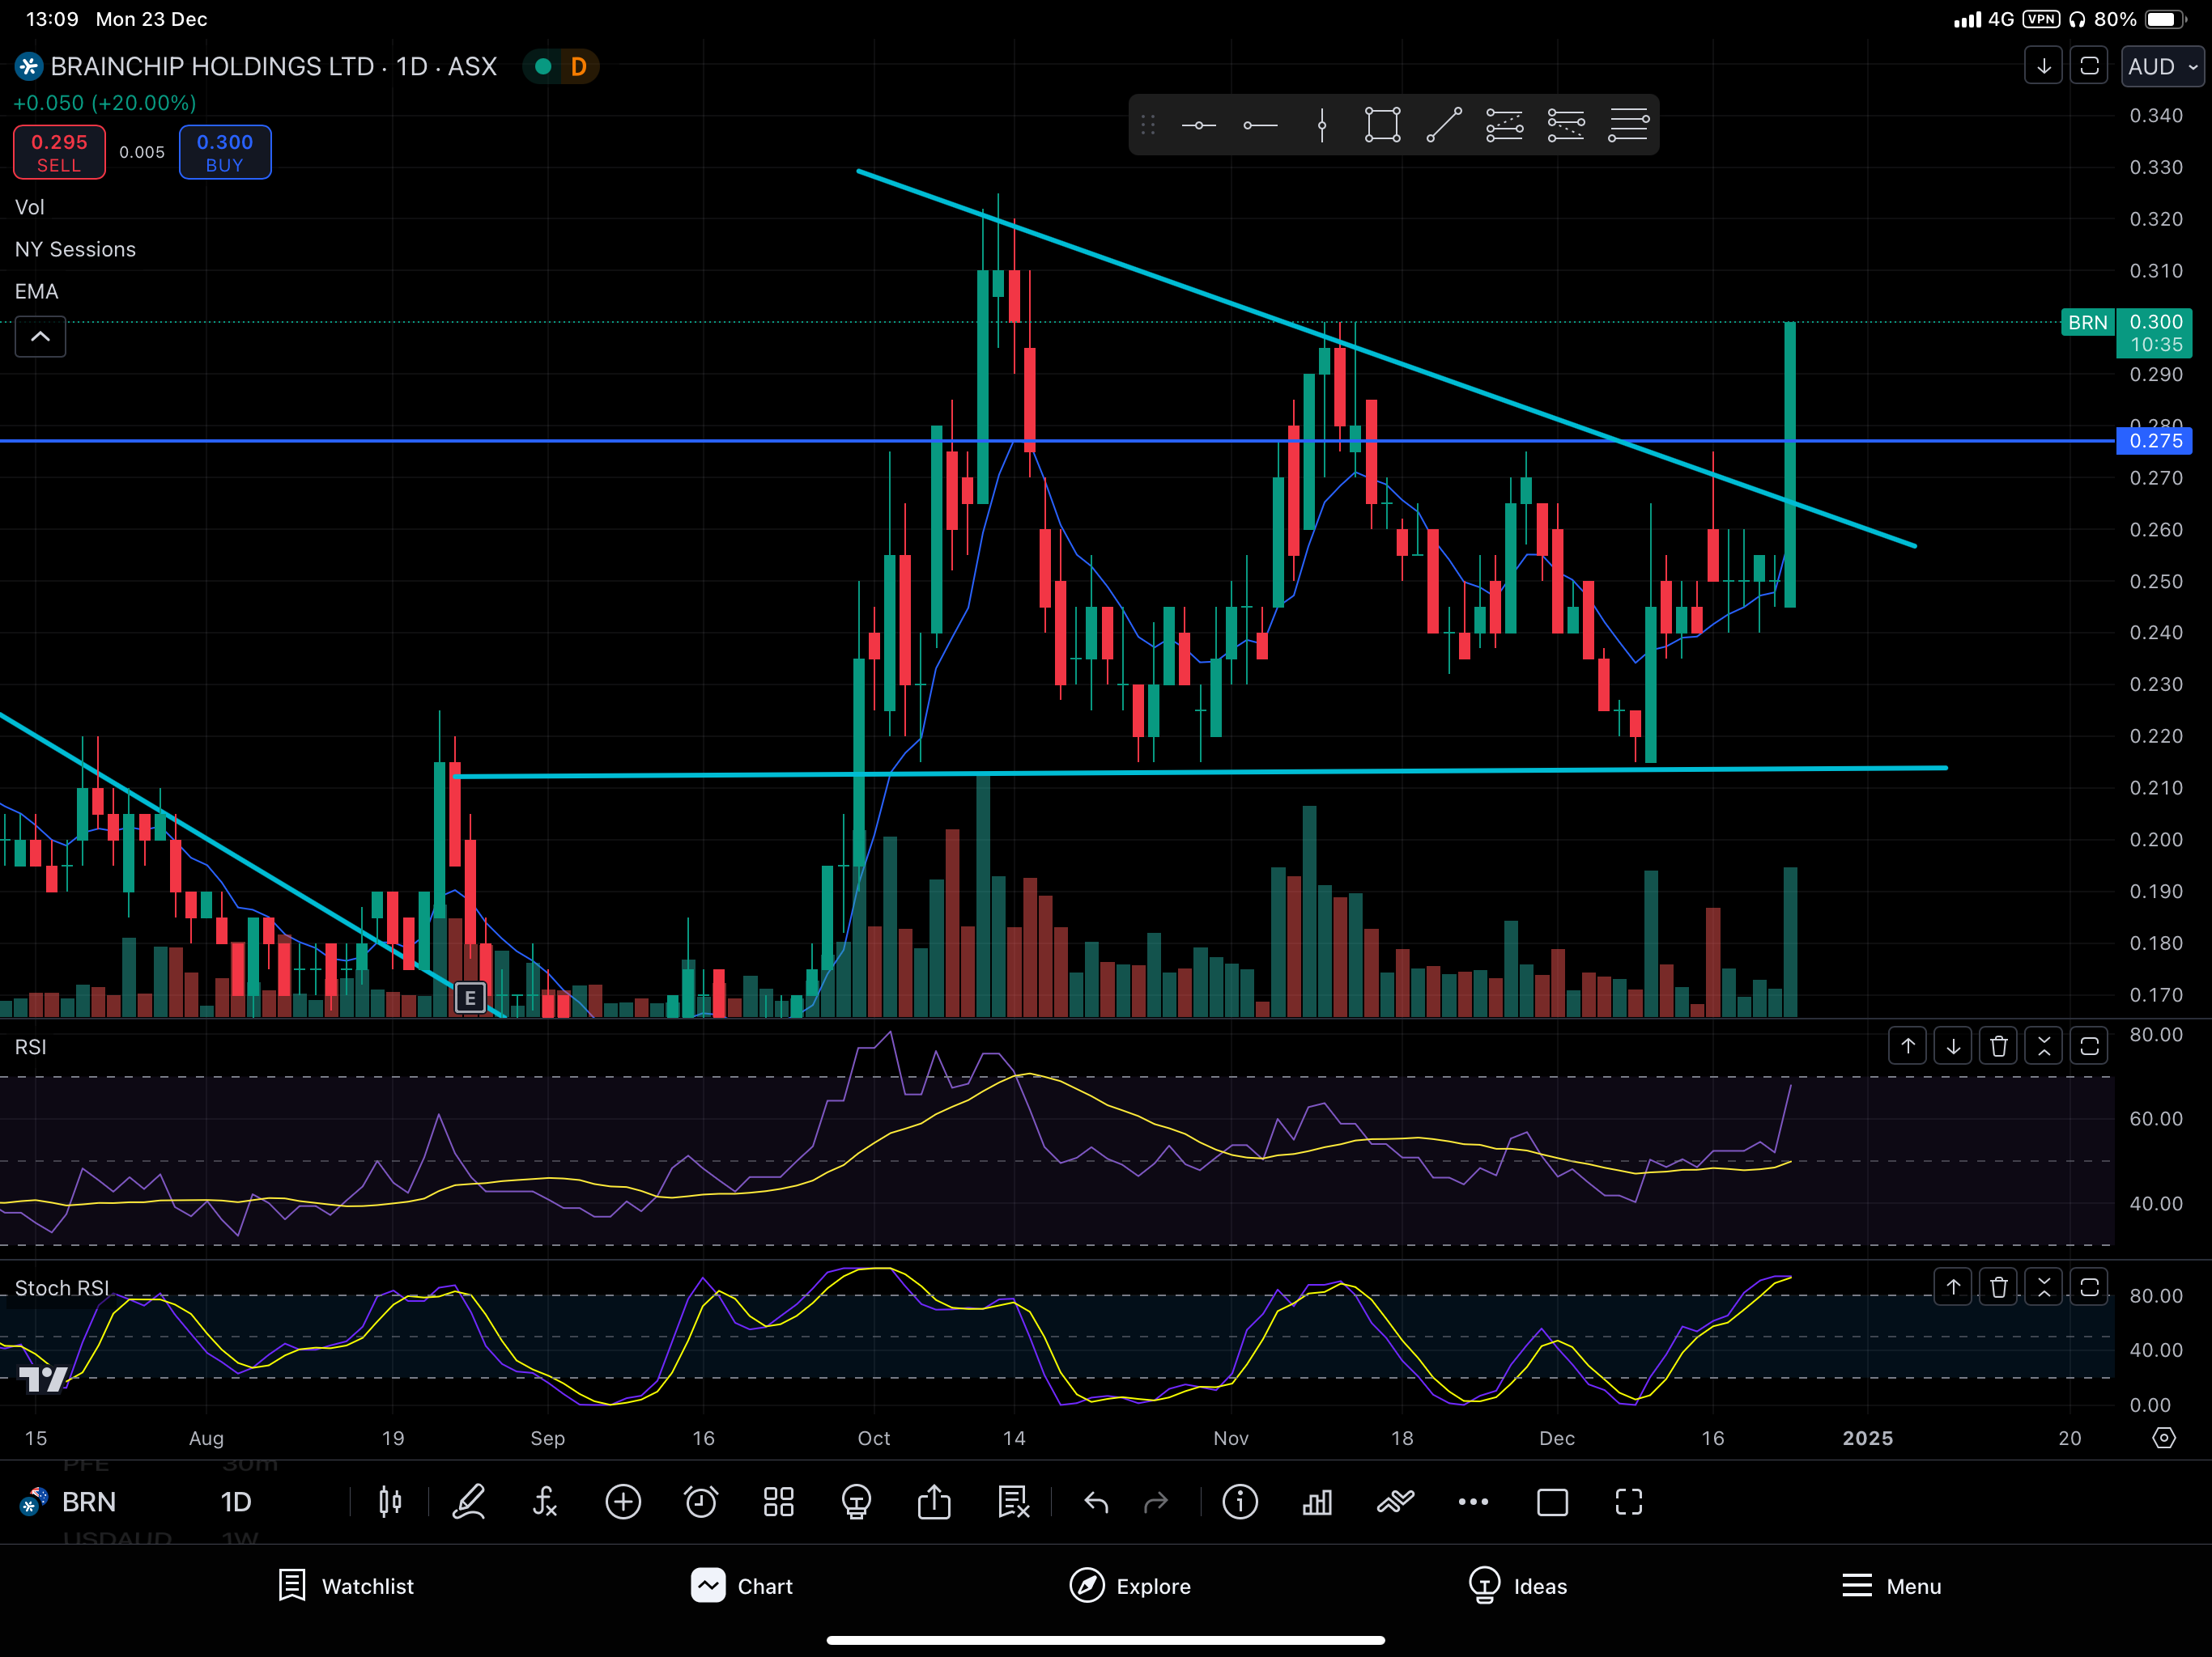The height and width of the screenshot is (1657, 2212).
Task: Tap the earnings E marker on chart
Action: [470, 998]
